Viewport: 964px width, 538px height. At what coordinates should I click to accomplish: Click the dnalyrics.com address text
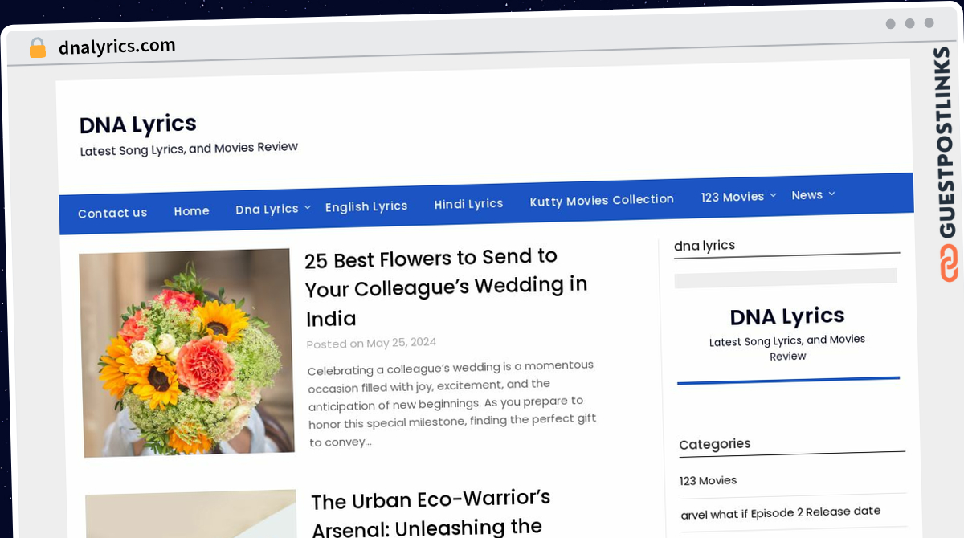pyautogui.click(x=117, y=47)
